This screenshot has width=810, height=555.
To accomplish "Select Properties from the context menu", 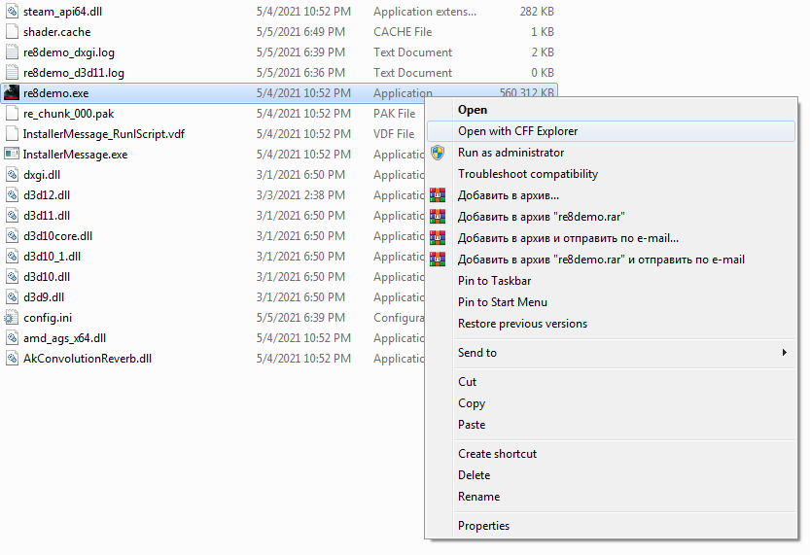I will click(x=483, y=526).
